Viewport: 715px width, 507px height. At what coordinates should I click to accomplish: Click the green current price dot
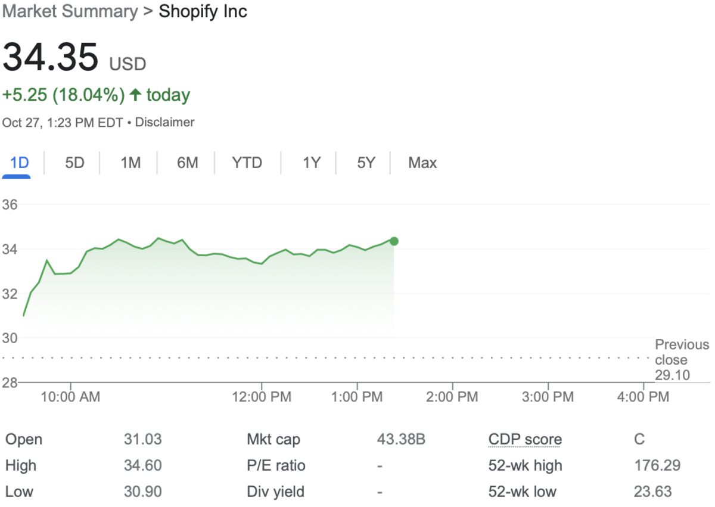pyautogui.click(x=394, y=241)
